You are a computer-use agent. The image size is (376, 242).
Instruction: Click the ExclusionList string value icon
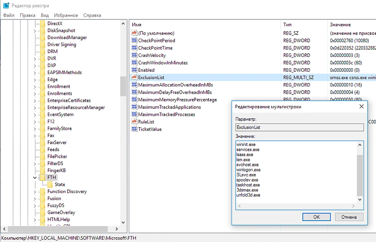[134, 77]
